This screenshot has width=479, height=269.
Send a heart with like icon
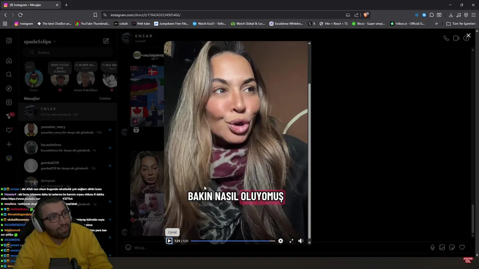click(462, 247)
